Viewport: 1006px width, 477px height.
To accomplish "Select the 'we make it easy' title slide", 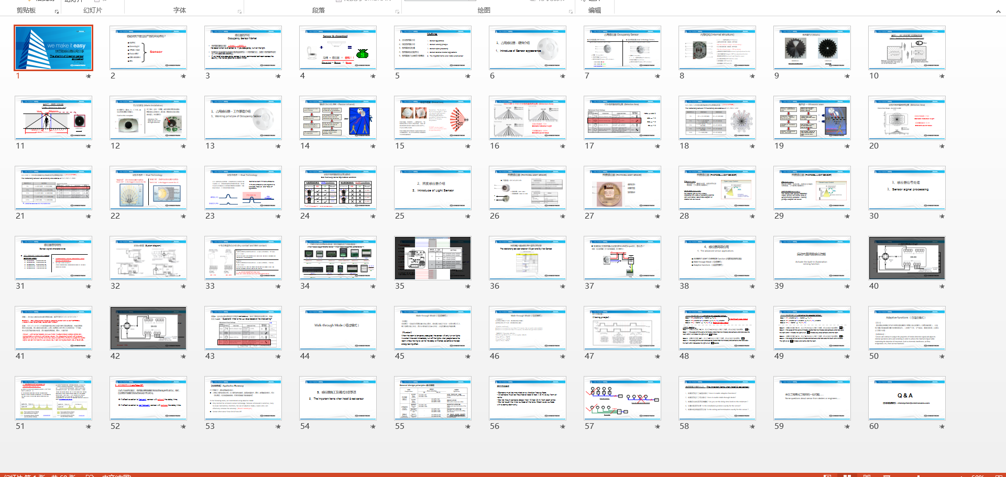I will pyautogui.click(x=53, y=48).
